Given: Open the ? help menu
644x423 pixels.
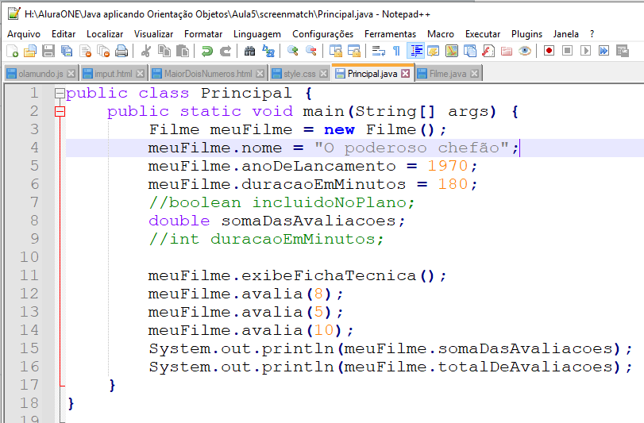Looking at the screenshot, I should (592, 34).
